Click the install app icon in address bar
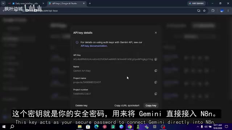 [199, 10]
